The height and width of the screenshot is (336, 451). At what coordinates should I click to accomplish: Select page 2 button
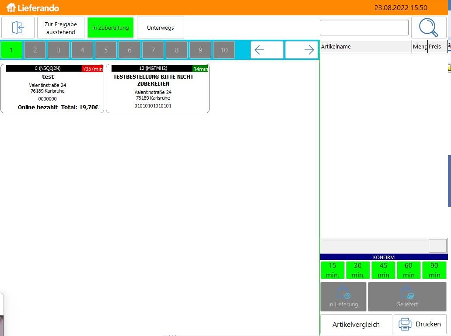click(x=35, y=50)
